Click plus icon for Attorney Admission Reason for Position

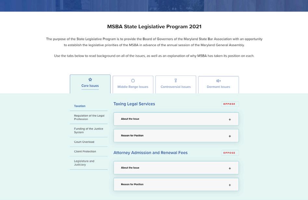[x=230, y=185]
